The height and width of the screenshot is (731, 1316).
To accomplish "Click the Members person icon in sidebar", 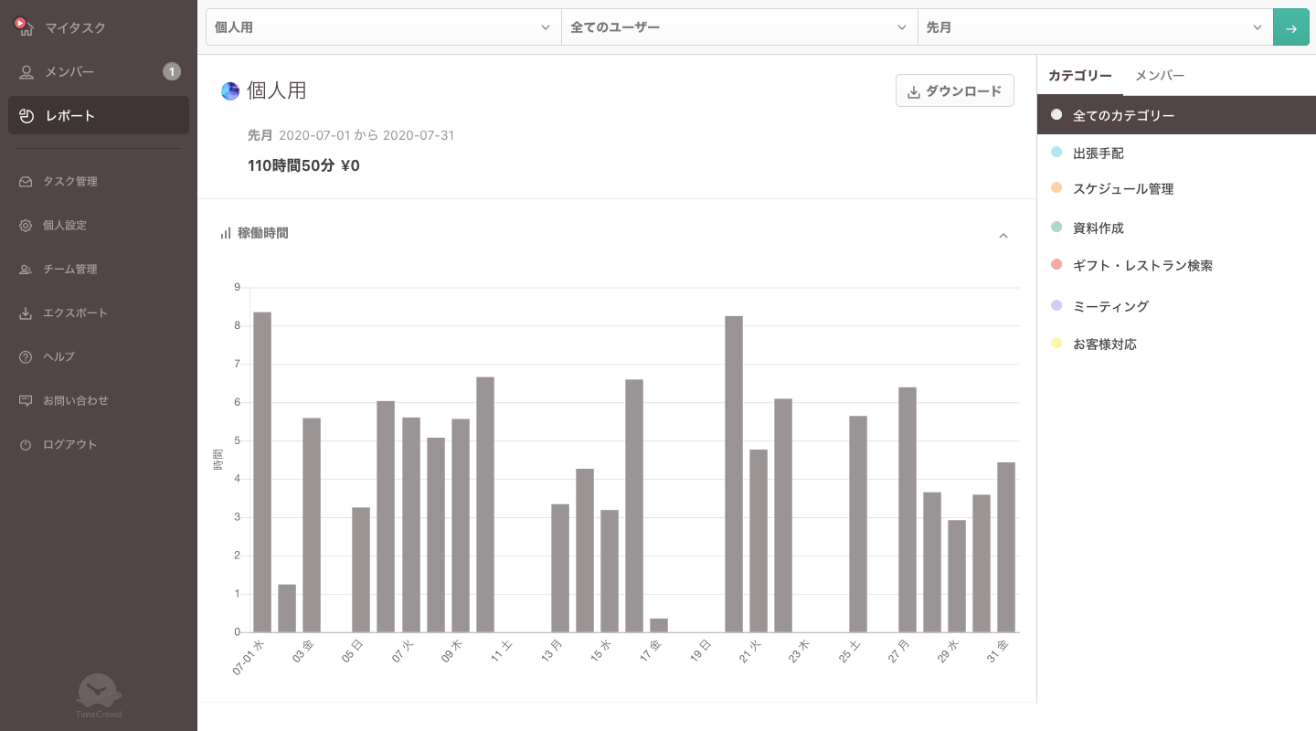I will click(x=27, y=72).
